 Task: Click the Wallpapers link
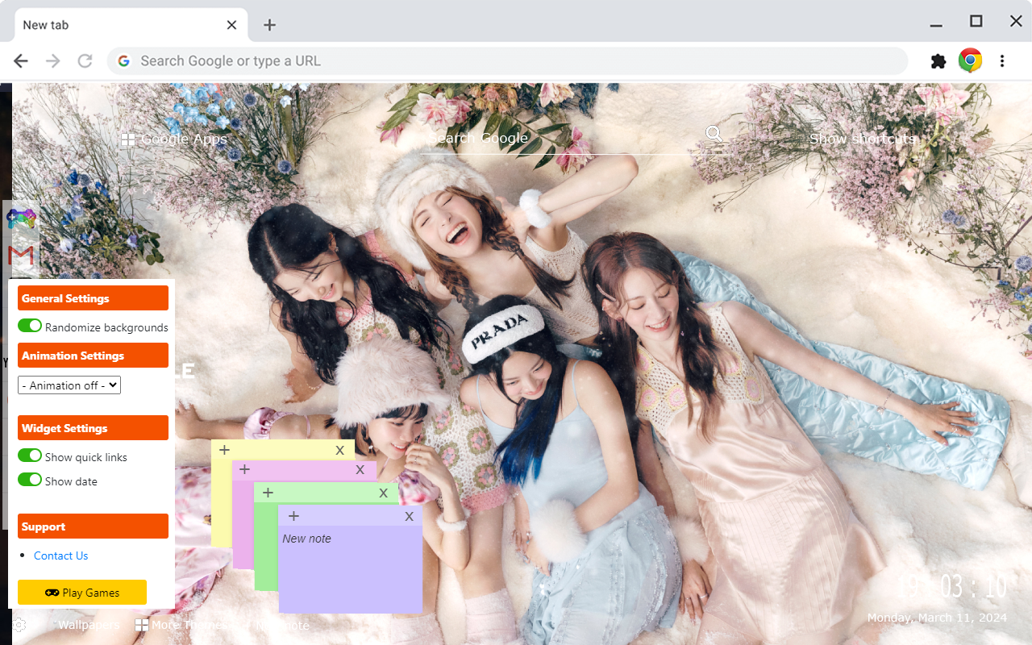89,625
